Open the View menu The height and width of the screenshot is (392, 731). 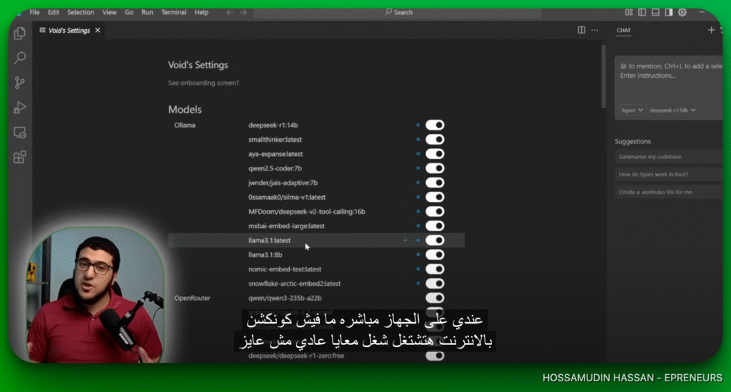click(109, 13)
